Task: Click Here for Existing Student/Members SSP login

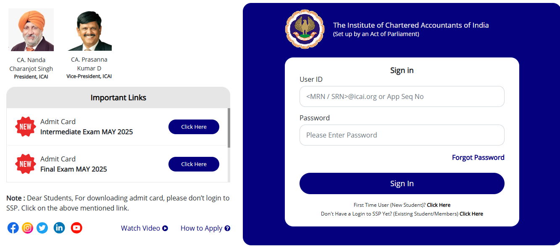Action: point(471,213)
